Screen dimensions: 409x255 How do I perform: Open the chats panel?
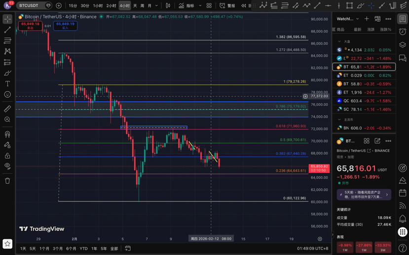pyautogui.click(x=403, y=58)
